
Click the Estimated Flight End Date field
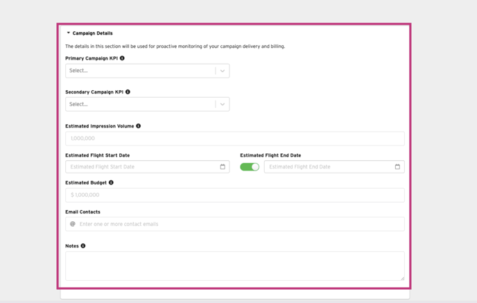pos(327,167)
